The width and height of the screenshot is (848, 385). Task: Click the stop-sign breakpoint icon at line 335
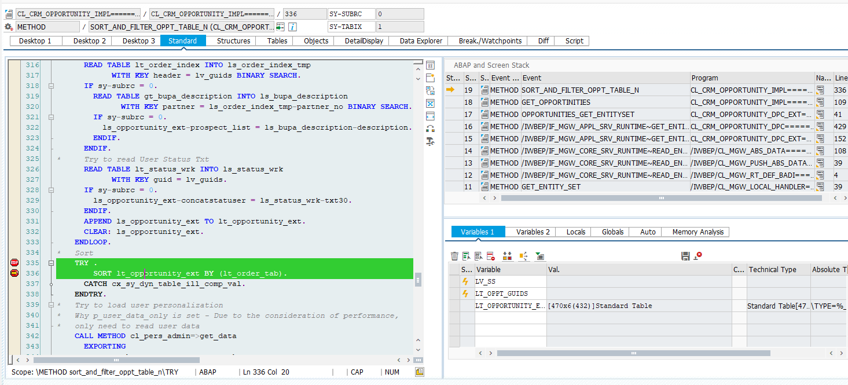click(14, 263)
